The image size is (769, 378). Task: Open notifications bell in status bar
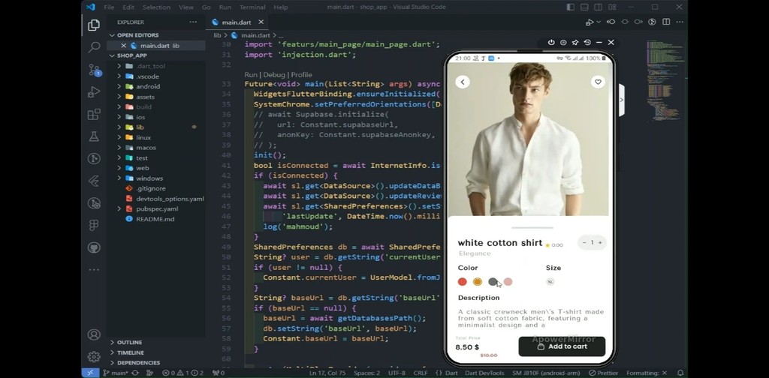[x=680, y=373]
